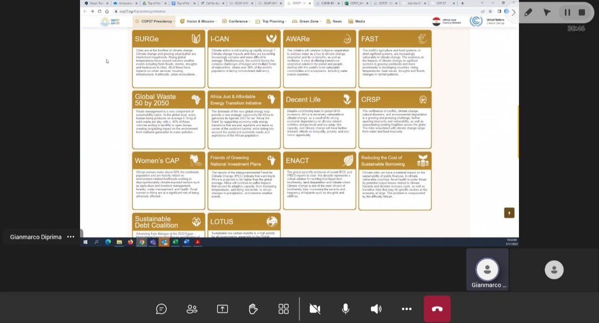Select the unnamed participant avatar tile
599x323 pixels.
pos(554,270)
